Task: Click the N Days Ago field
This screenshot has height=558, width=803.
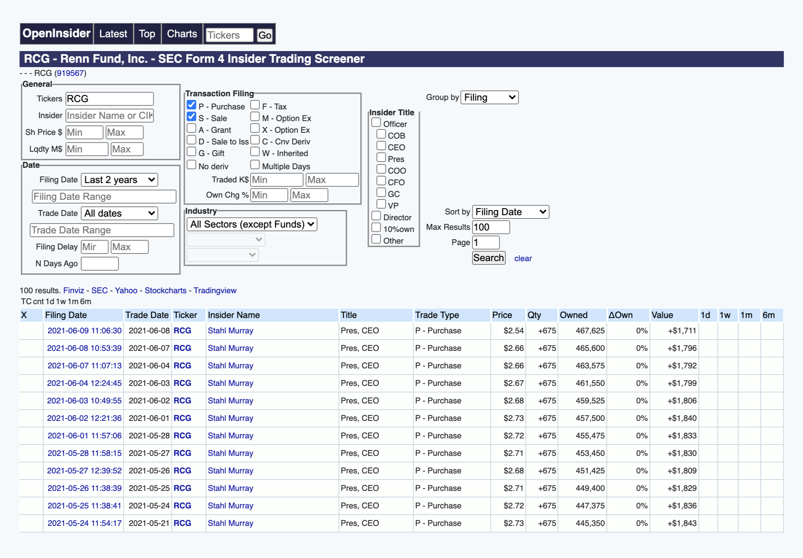Action: [100, 264]
